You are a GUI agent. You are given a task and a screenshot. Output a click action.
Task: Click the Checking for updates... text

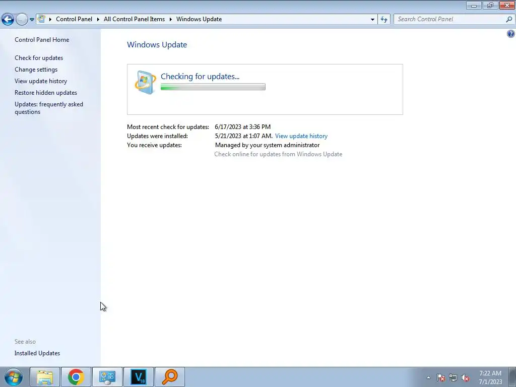[200, 77]
